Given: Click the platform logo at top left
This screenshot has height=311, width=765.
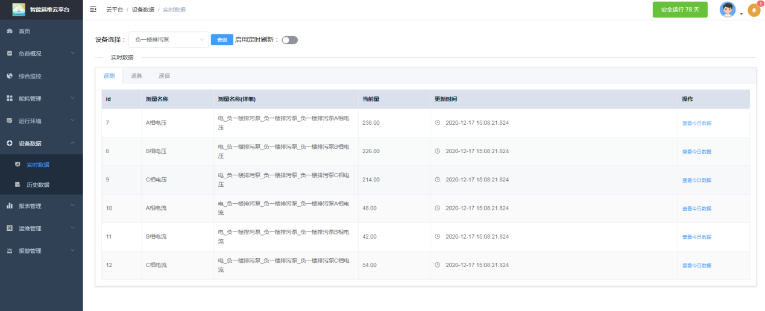Looking at the screenshot, I should point(19,10).
